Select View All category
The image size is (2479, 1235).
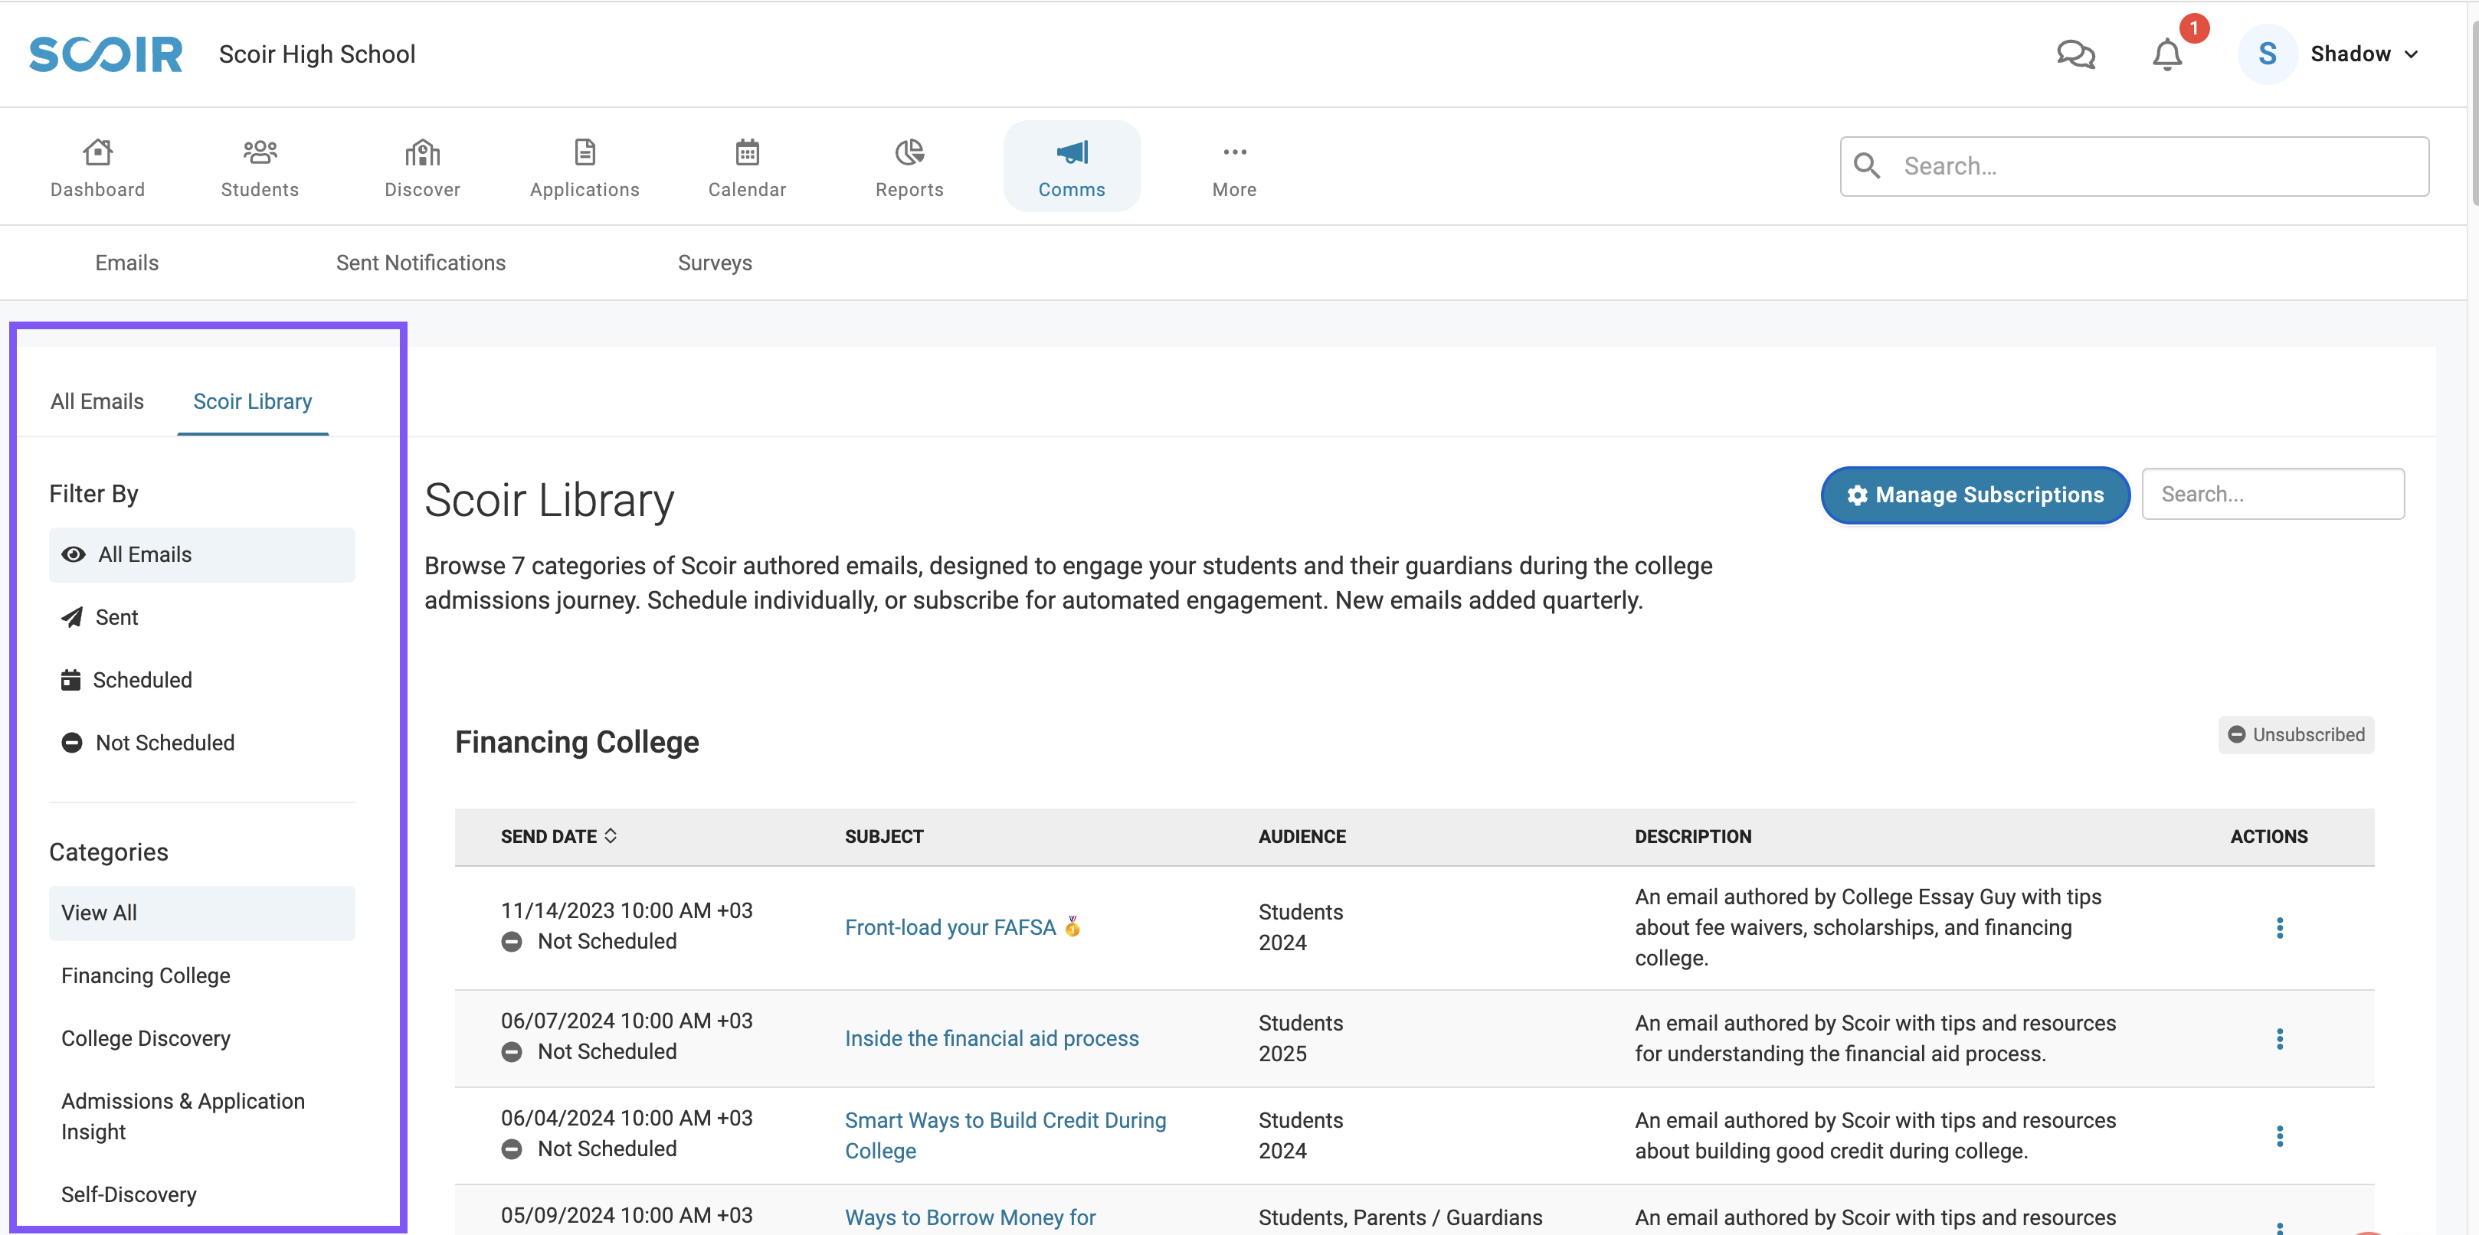[202, 912]
